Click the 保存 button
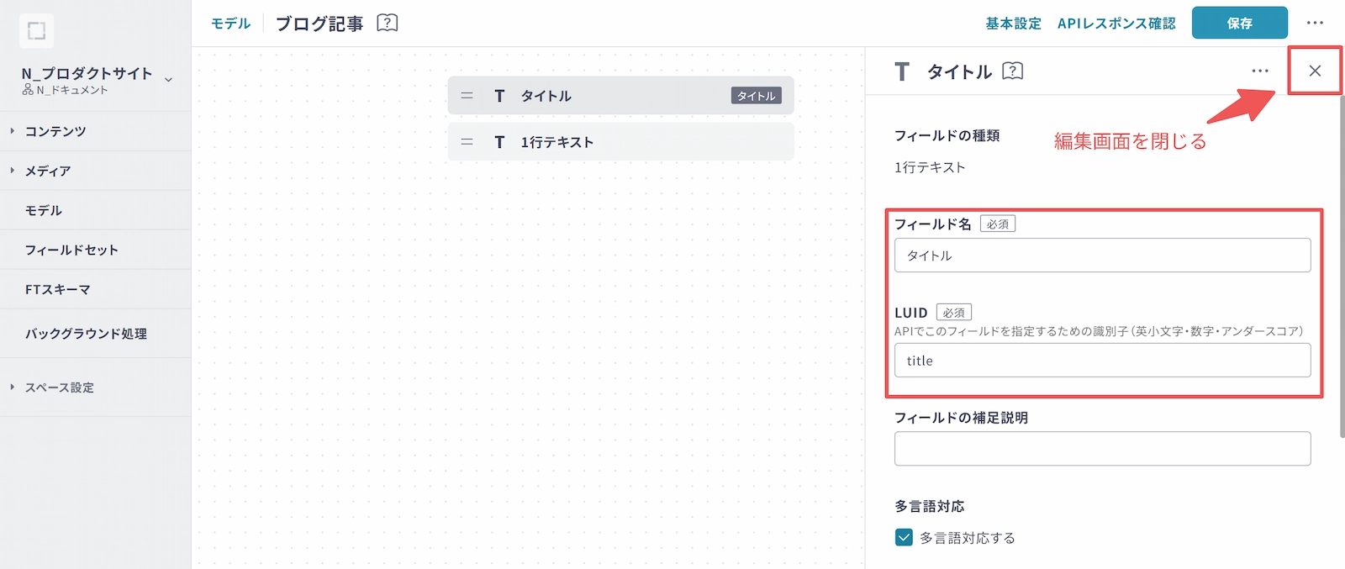This screenshot has height=569, width=1345. (x=1239, y=23)
